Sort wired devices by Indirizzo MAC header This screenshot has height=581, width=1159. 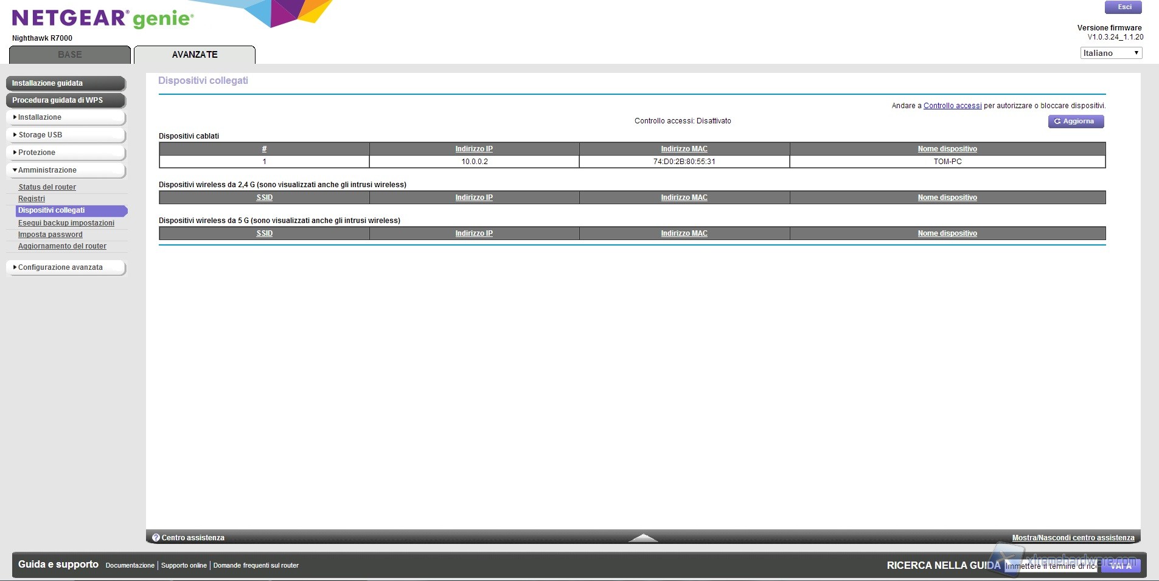[x=684, y=149]
